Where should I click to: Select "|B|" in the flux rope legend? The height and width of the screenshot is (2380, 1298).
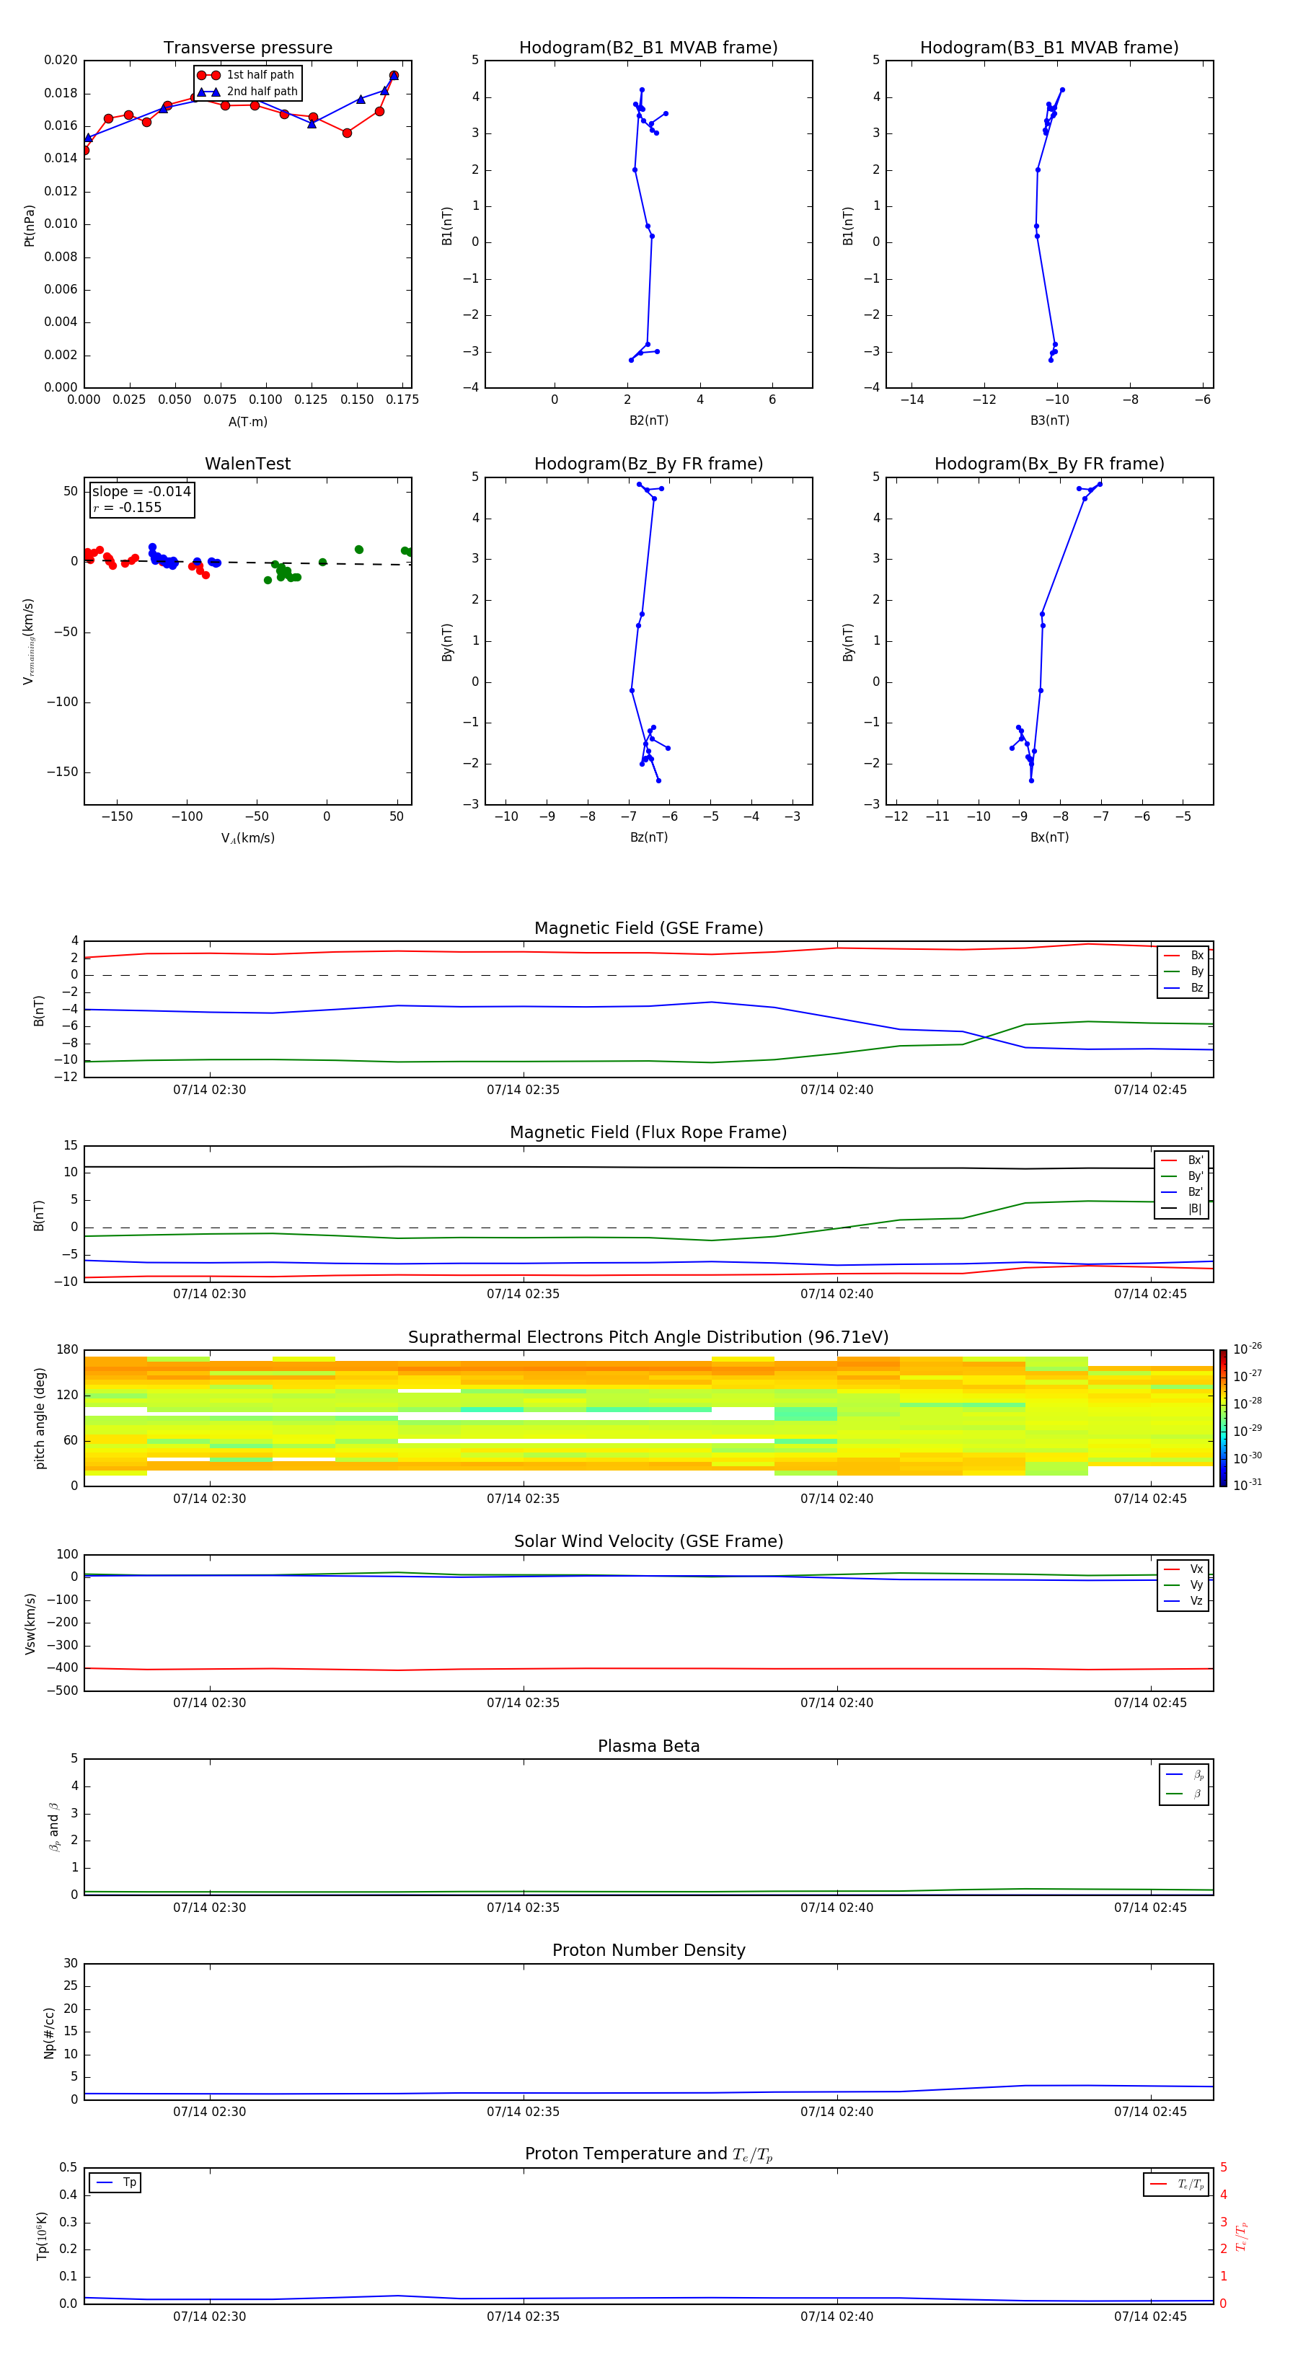pos(1182,1209)
